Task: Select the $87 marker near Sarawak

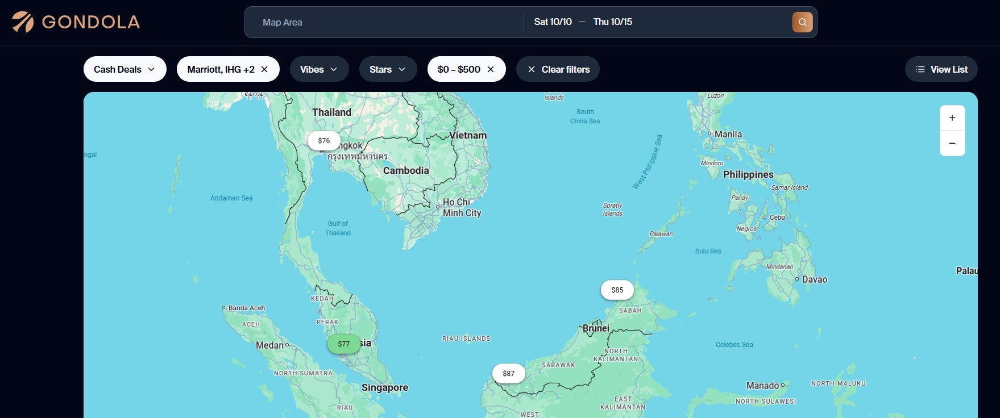Action: point(509,374)
